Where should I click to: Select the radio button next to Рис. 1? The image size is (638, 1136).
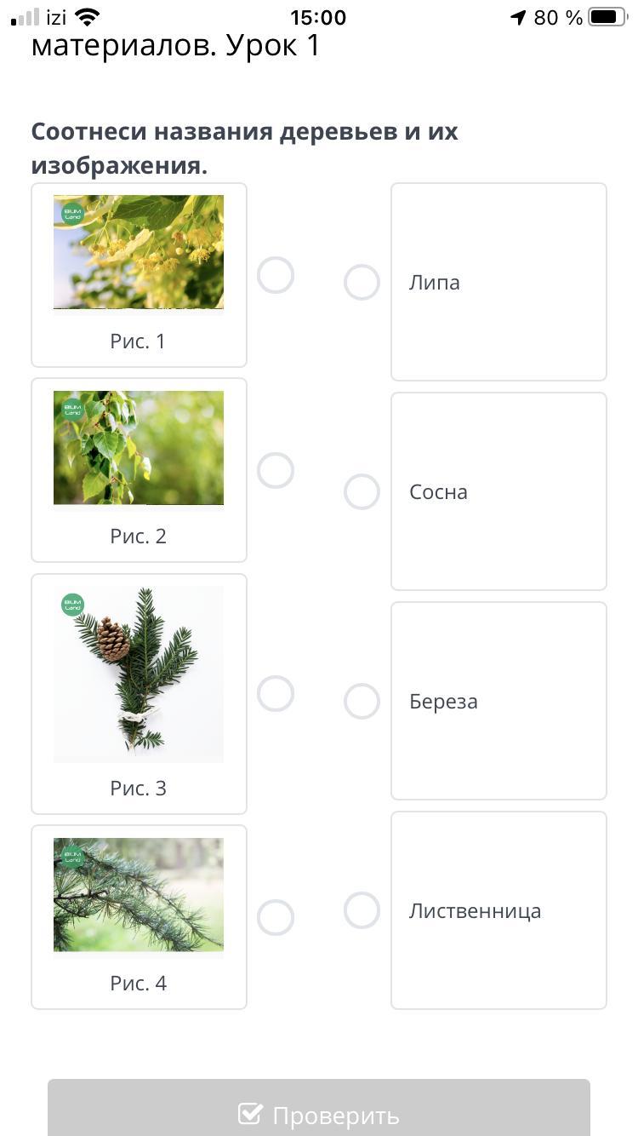point(276,275)
